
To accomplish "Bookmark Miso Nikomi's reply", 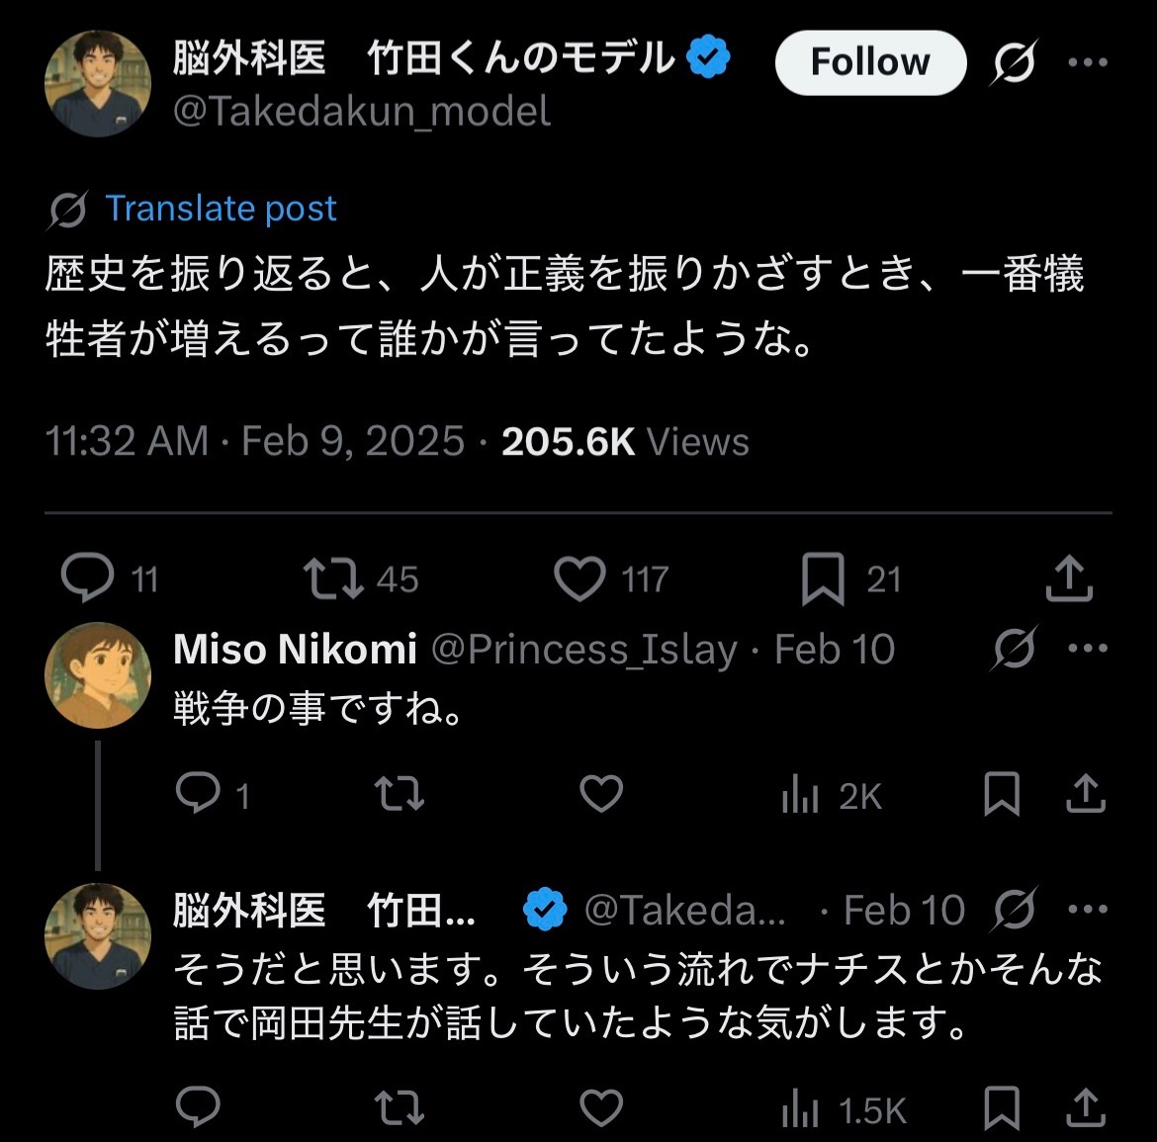I will click(1002, 794).
